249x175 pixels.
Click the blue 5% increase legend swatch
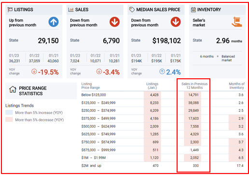tap(9, 112)
